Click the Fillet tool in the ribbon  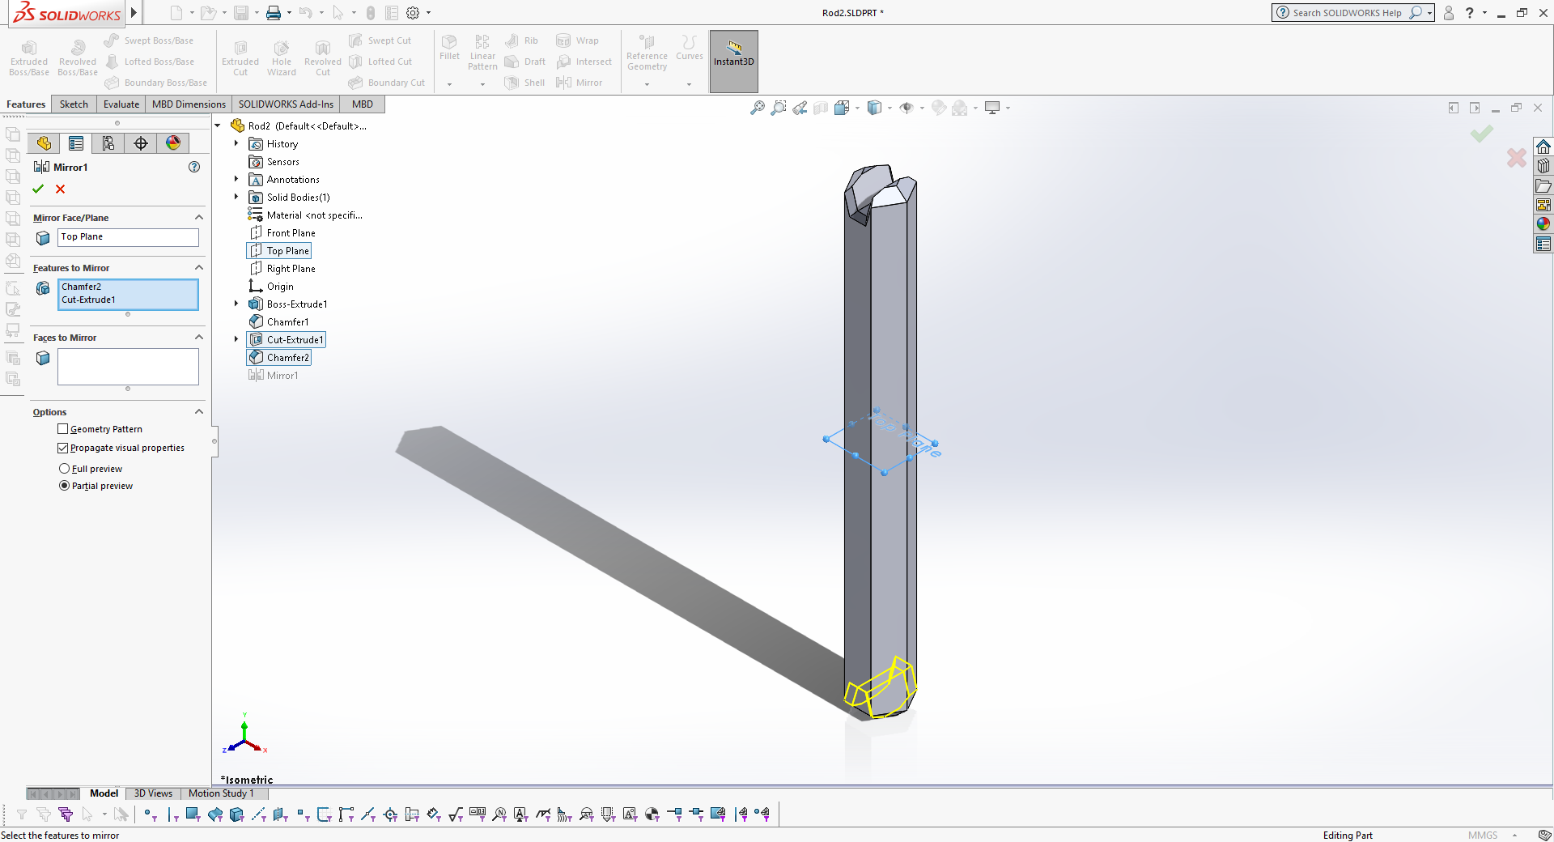click(x=449, y=49)
